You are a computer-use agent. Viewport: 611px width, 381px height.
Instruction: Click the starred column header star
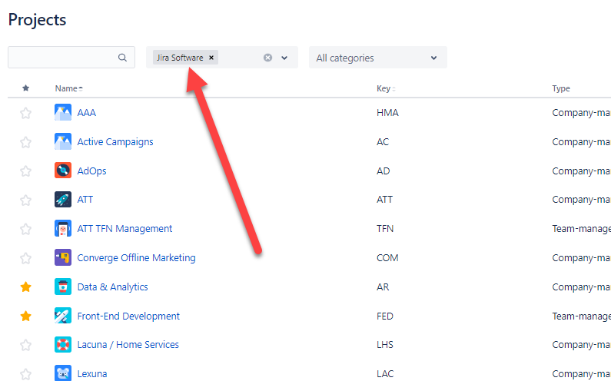25,88
